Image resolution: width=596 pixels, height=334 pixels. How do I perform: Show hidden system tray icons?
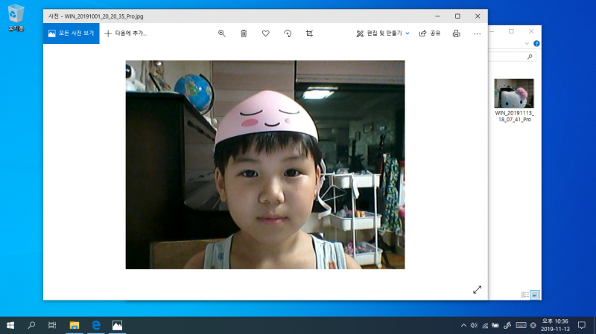(x=463, y=325)
